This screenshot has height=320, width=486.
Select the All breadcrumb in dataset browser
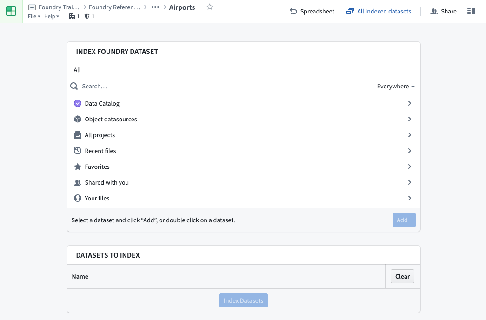pos(77,70)
